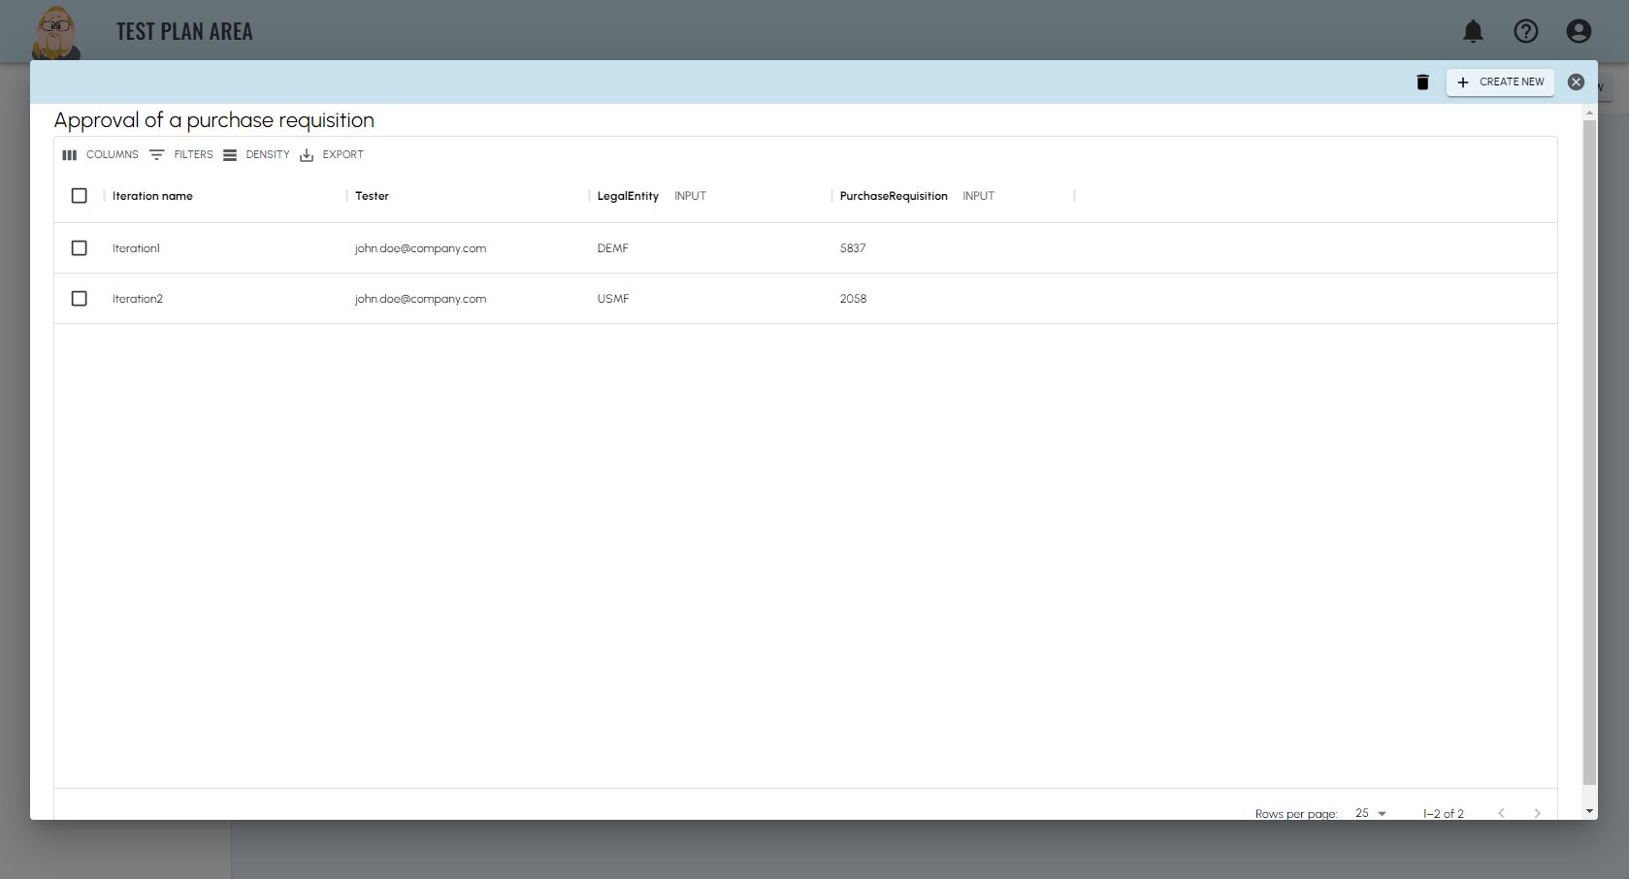Check the Iteration2 row checkbox
The height and width of the screenshot is (879, 1629).
coord(80,299)
